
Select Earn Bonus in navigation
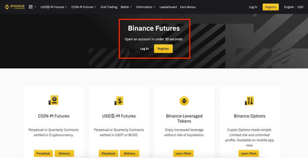pos(188,7)
